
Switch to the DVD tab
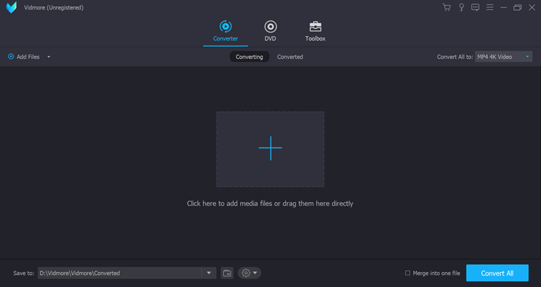coord(270,30)
